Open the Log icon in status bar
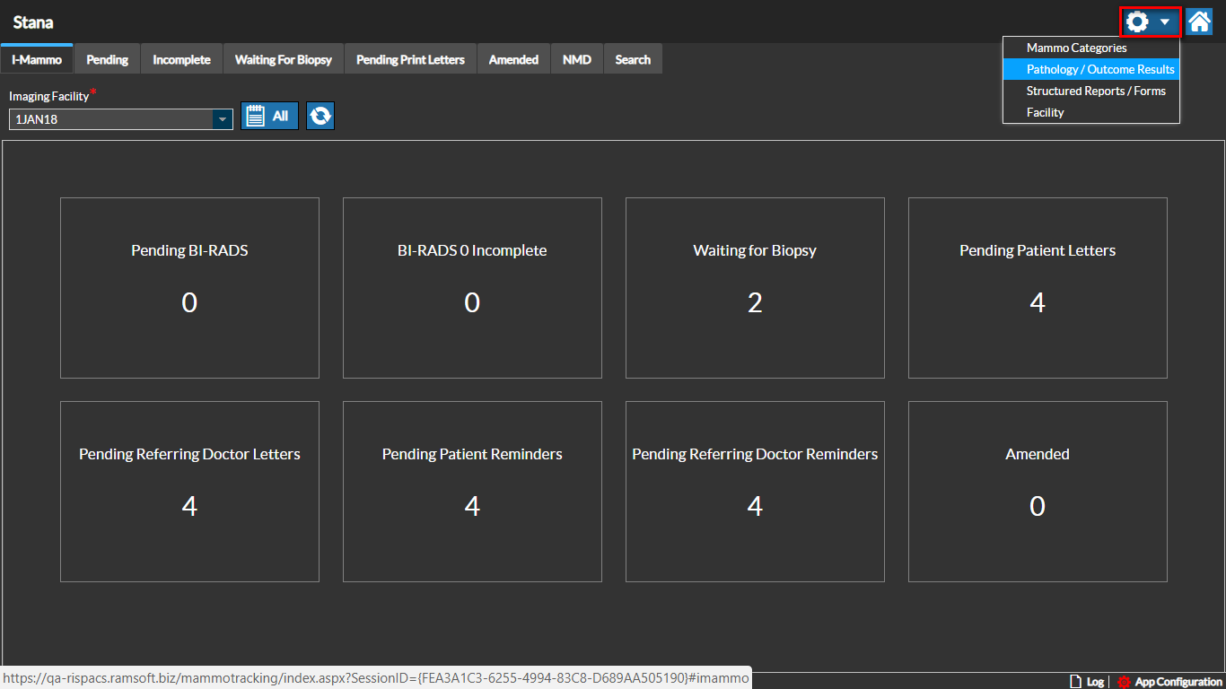The image size is (1226, 689). 1075,682
